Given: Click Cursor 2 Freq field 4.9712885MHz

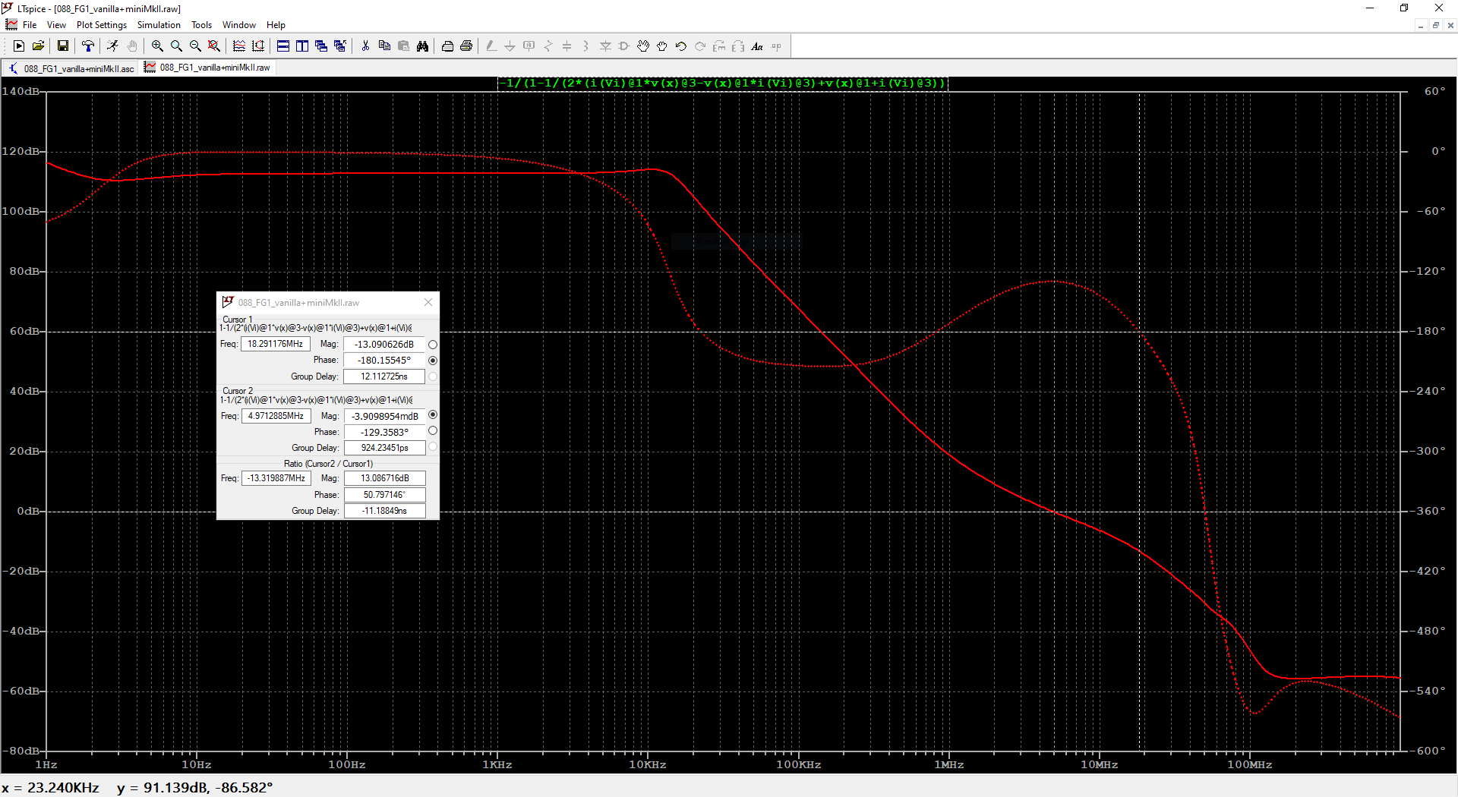Looking at the screenshot, I should point(276,416).
